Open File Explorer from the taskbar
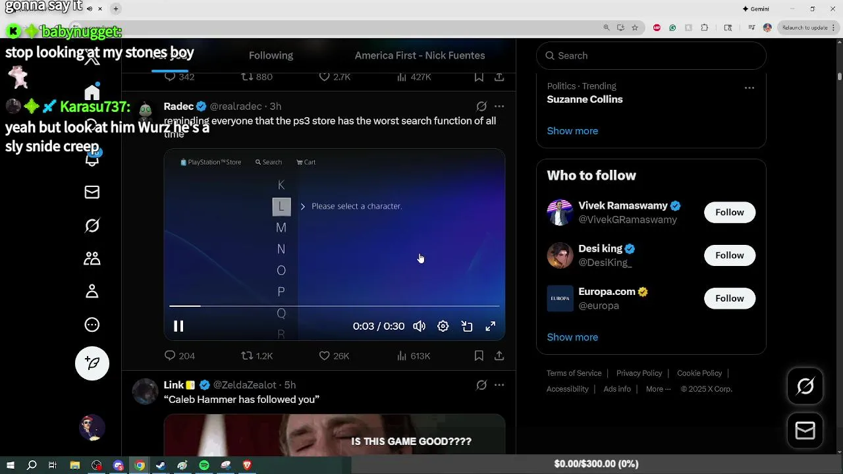 75,465
